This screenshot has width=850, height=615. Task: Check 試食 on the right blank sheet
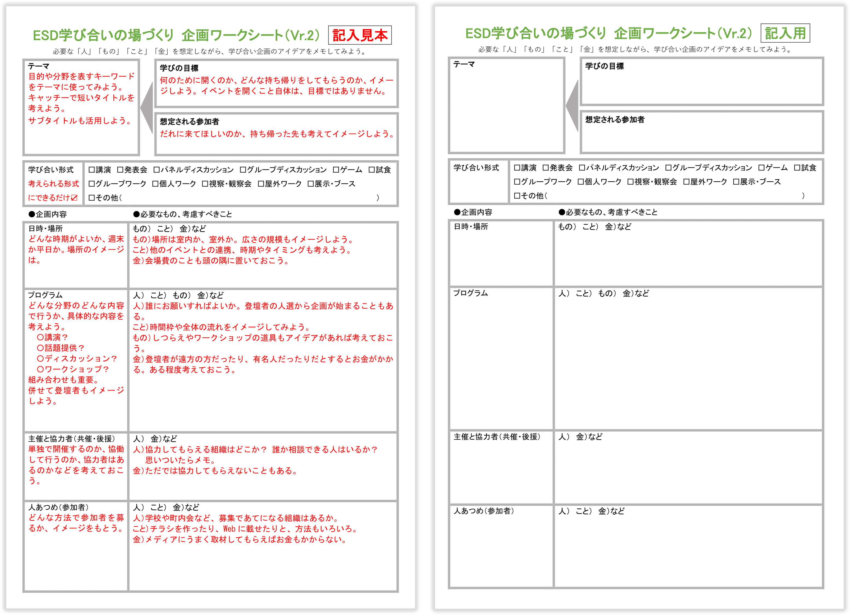[x=797, y=168]
